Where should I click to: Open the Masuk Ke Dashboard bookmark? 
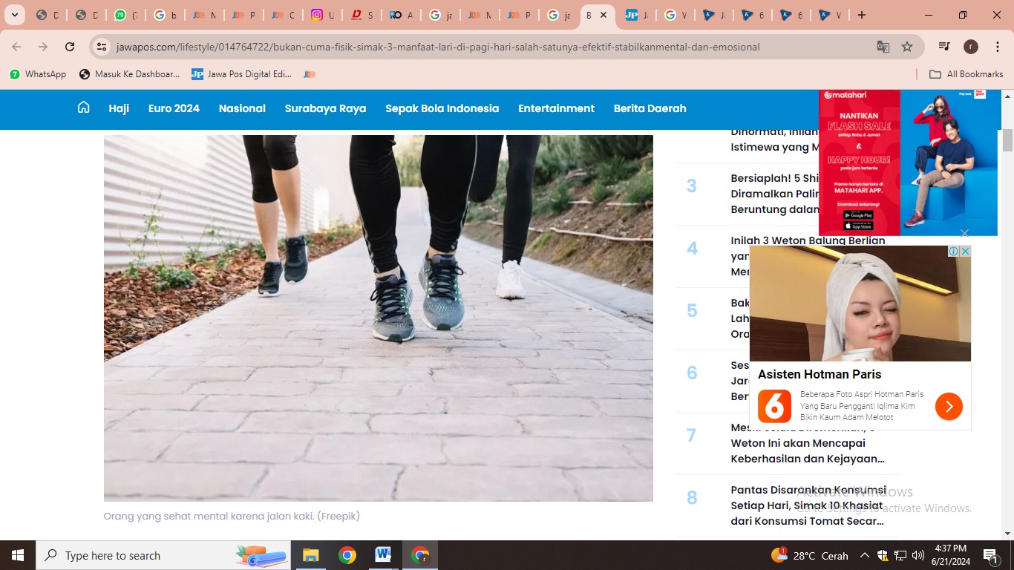click(x=130, y=74)
